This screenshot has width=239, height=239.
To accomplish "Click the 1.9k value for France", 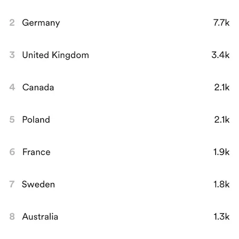I will pyautogui.click(x=222, y=152).
